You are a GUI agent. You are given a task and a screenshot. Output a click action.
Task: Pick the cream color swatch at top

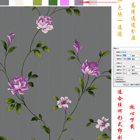pyautogui.click(x=19, y=3)
